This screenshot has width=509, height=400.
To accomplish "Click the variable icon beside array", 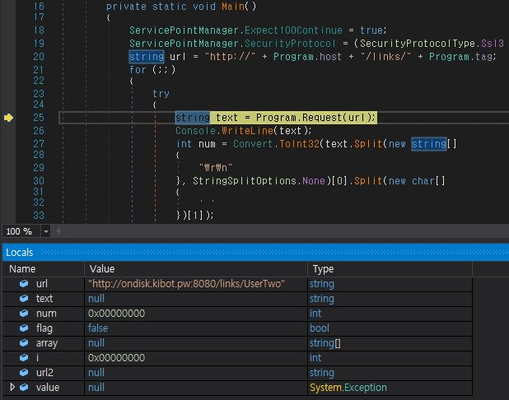I will [24, 343].
